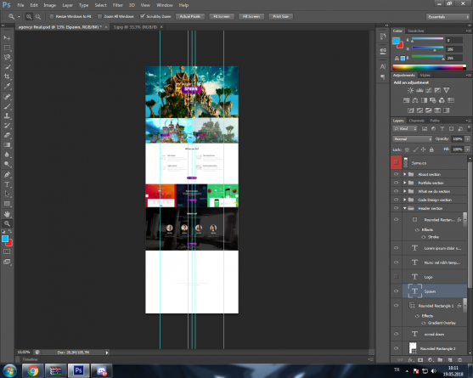Click the foreground color swatch in toolbox
This screenshot has height=378, width=473.
point(5,239)
